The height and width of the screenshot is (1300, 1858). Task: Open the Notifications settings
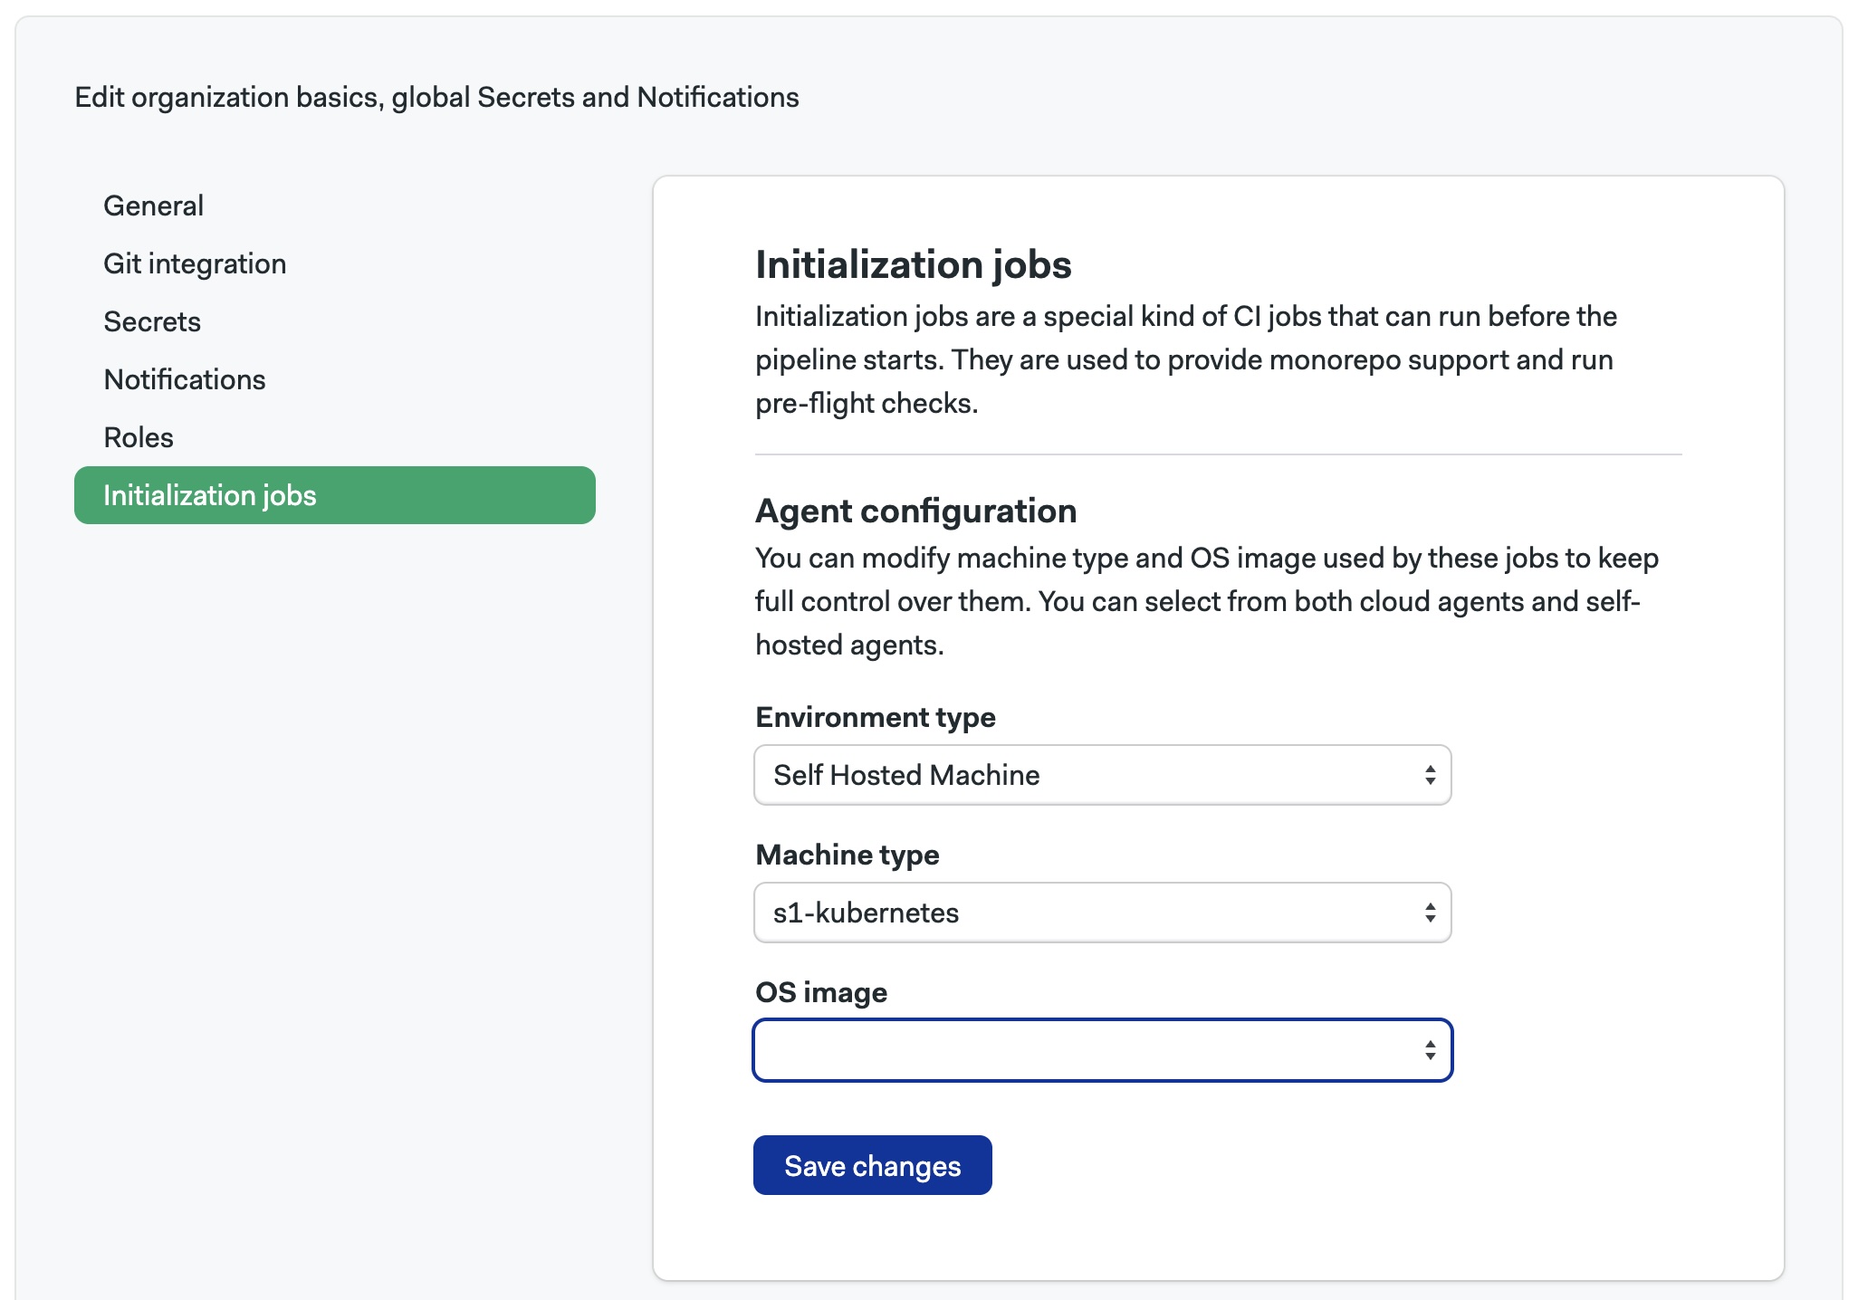tap(184, 379)
